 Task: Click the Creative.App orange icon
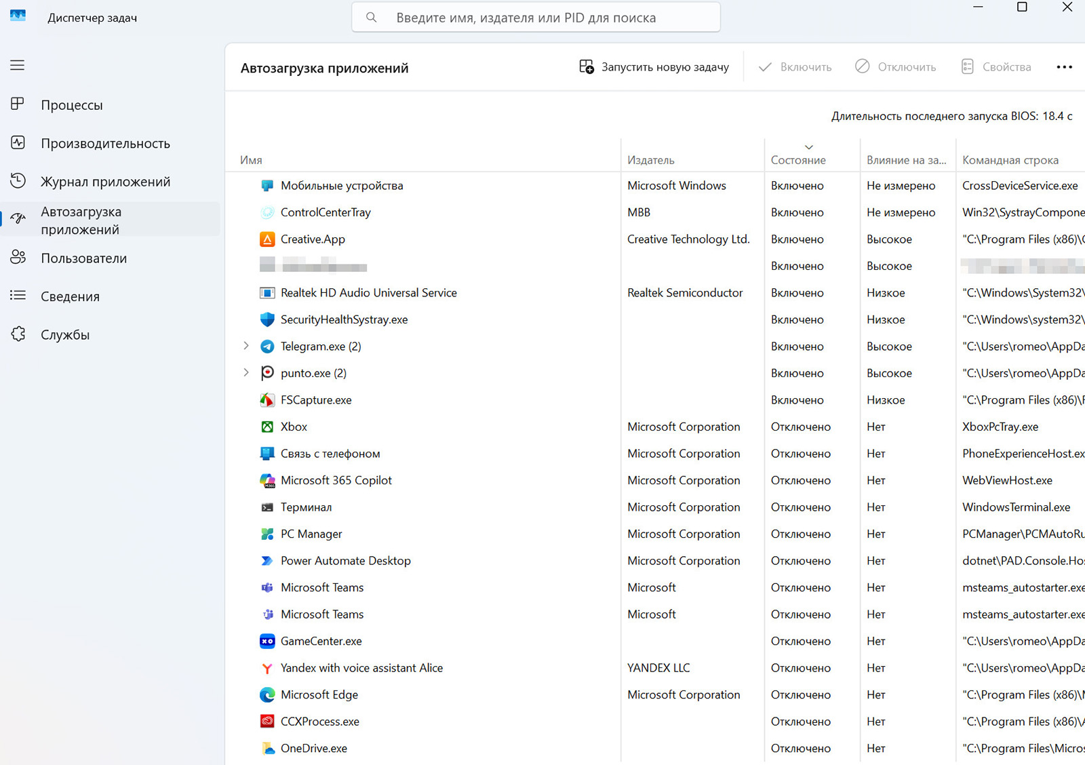pyautogui.click(x=267, y=239)
